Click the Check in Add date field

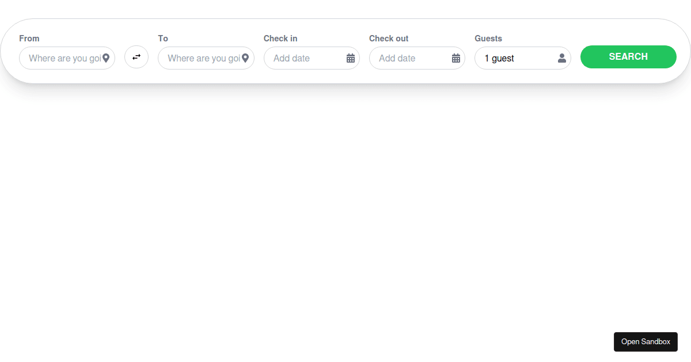pyautogui.click(x=305, y=58)
